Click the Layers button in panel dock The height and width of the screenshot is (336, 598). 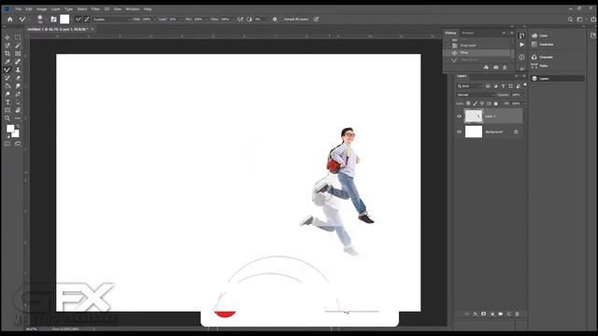coord(557,78)
